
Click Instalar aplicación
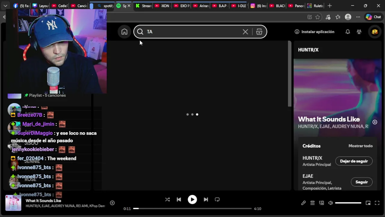314,32
